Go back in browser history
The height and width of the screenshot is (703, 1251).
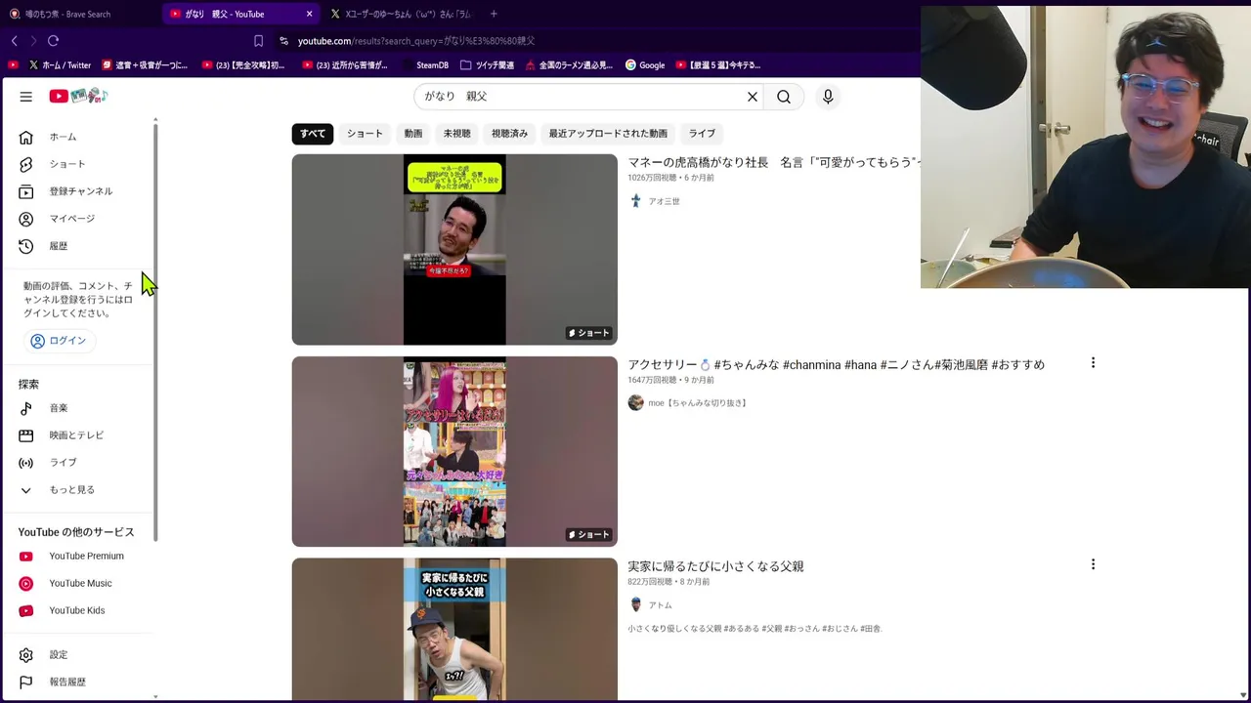coord(15,41)
